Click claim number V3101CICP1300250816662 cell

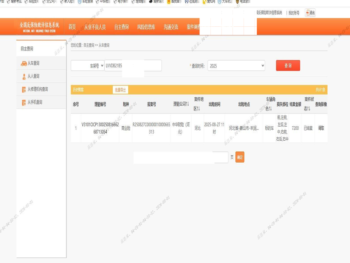click(100, 128)
